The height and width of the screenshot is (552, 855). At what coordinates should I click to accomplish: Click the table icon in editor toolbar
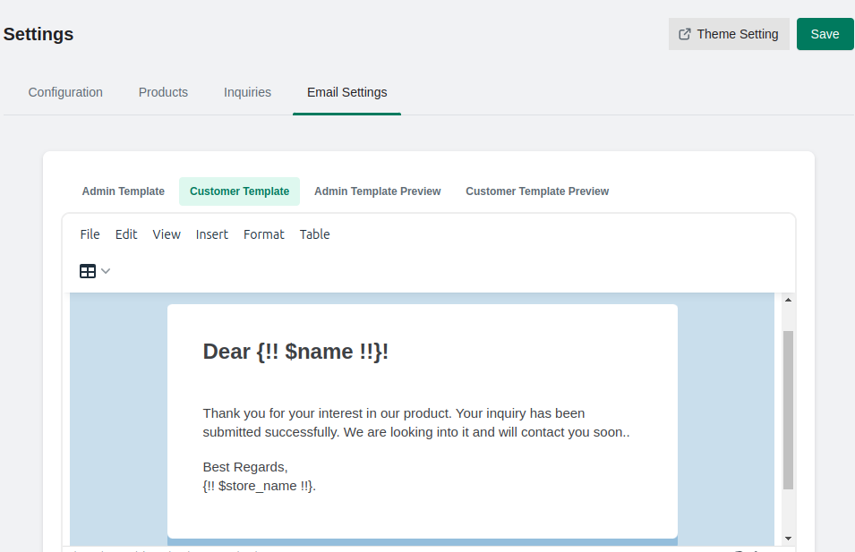[x=87, y=271]
